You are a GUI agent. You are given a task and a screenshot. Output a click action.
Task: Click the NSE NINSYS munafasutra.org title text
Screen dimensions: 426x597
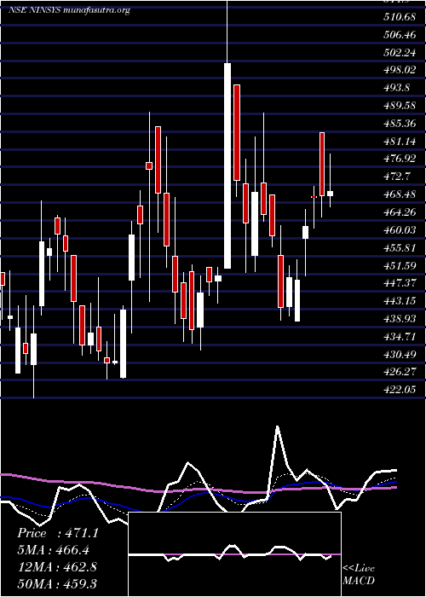point(69,10)
